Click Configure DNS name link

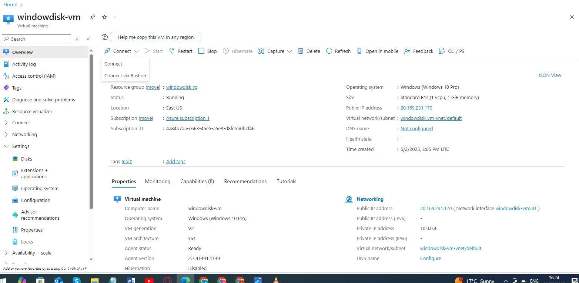tap(430, 258)
